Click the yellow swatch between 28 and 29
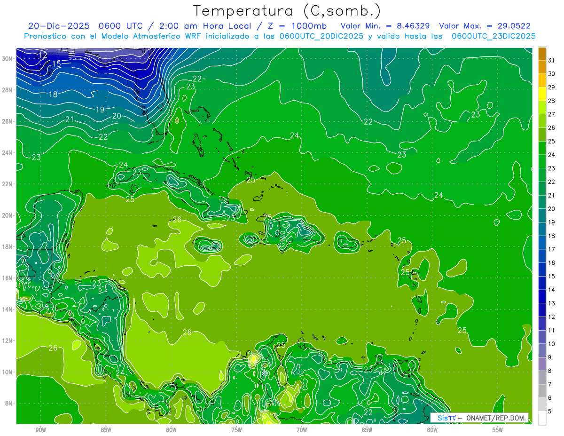This screenshot has height=436, width=564. [542, 94]
